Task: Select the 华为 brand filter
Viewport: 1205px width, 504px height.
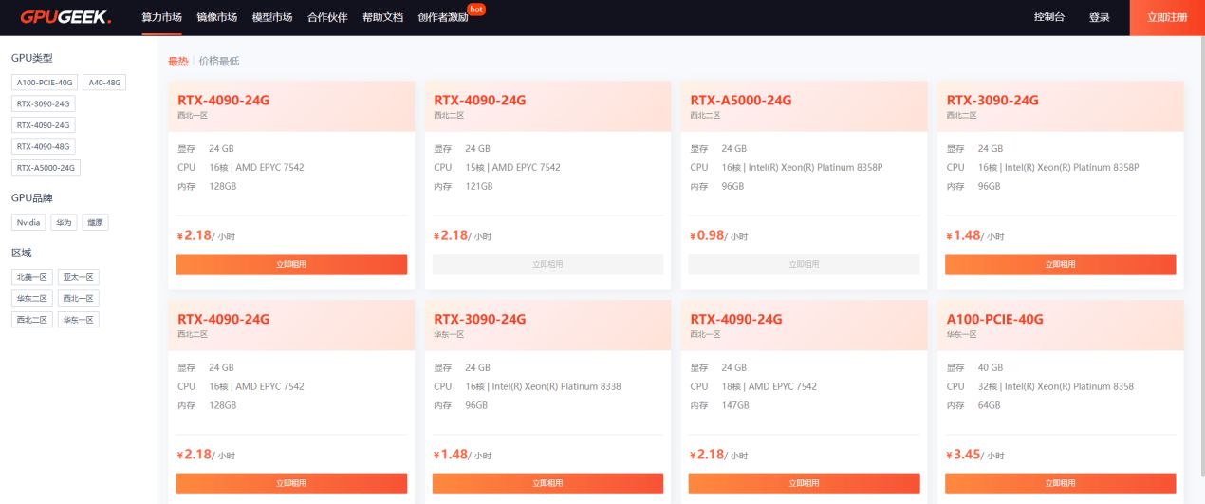Action: tap(64, 222)
